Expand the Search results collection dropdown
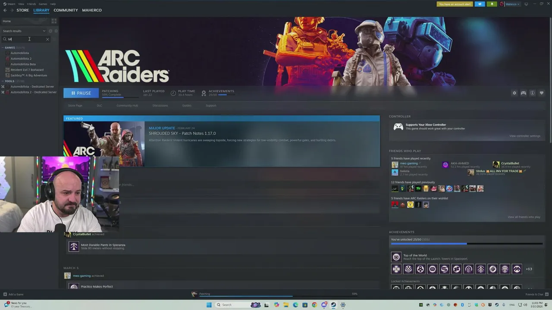 click(24, 31)
